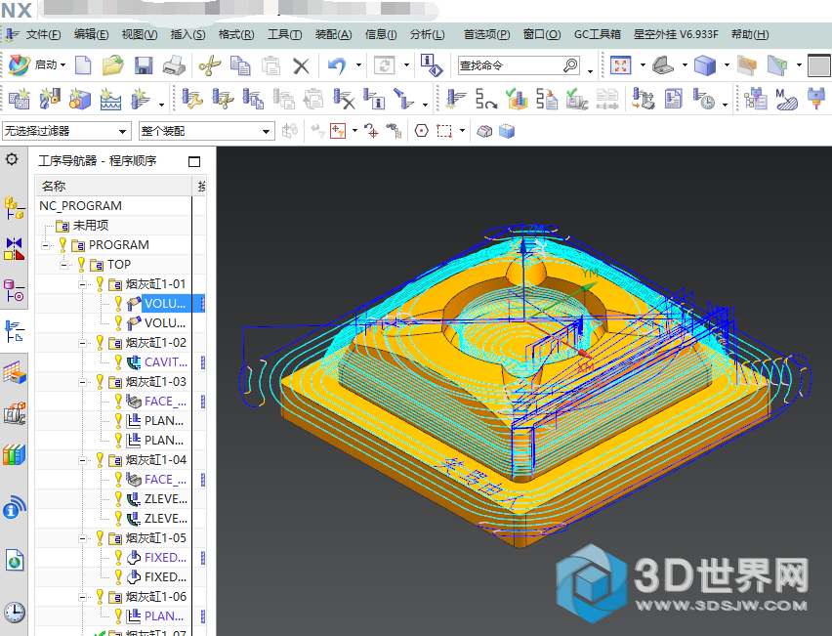Open the 帮助(H) menu
Screen dimensions: 832x636
point(750,34)
